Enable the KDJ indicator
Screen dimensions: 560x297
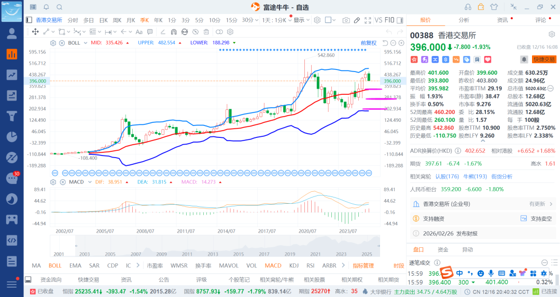point(294,265)
